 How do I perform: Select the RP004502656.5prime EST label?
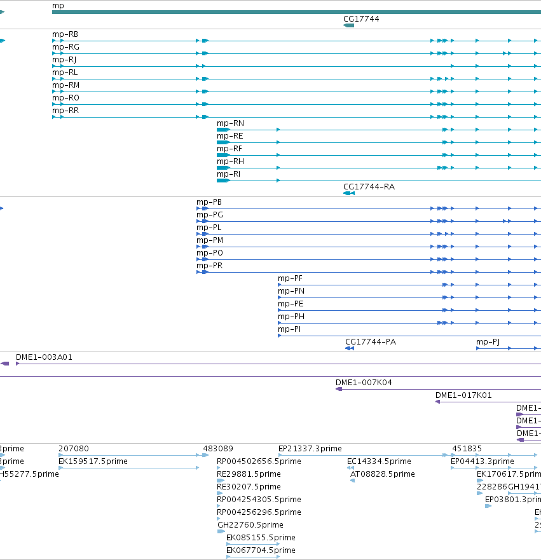(259, 461)
